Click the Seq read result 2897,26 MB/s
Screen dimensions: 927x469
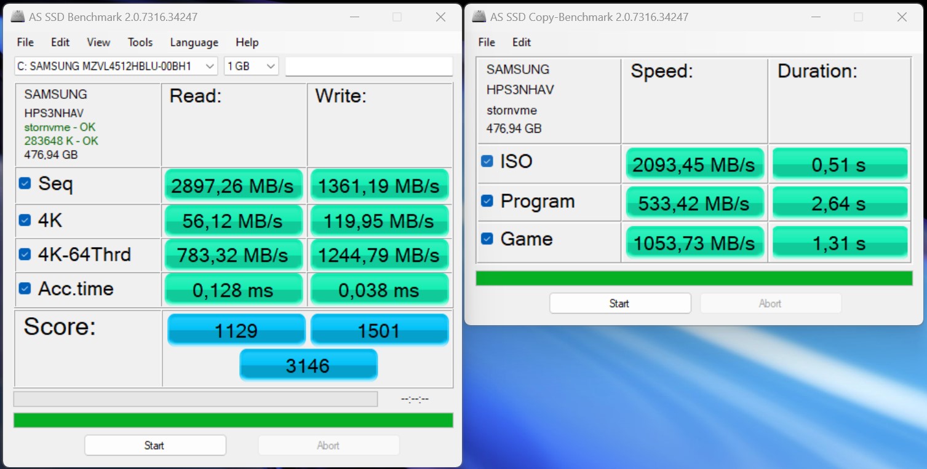pyautogui.click(x=234, y=185)
